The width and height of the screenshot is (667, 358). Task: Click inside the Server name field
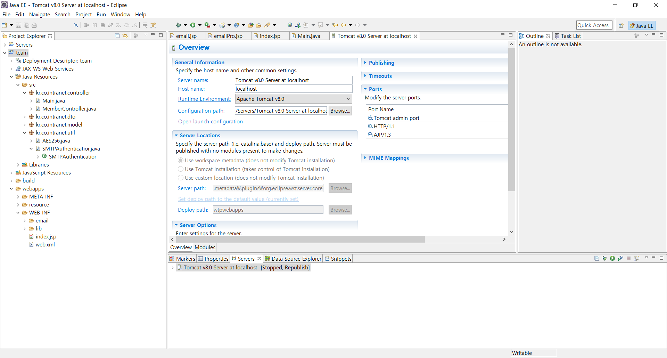[x=294, y=80]
